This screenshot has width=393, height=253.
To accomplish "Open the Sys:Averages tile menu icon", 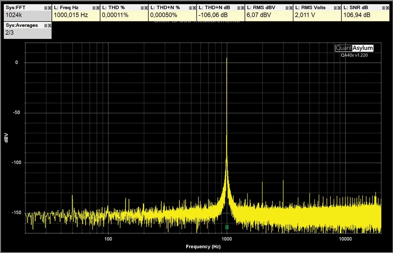I will tap(45, 25).
